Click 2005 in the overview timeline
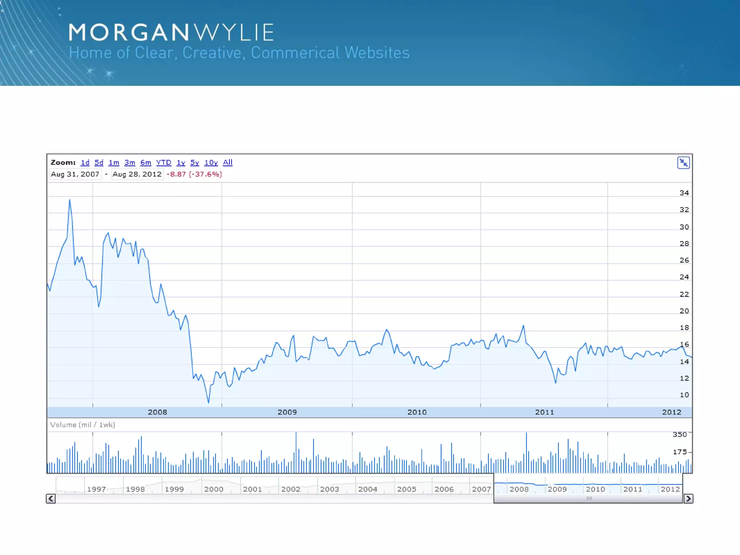Screen dimensions: 740x555 point(406,489)
